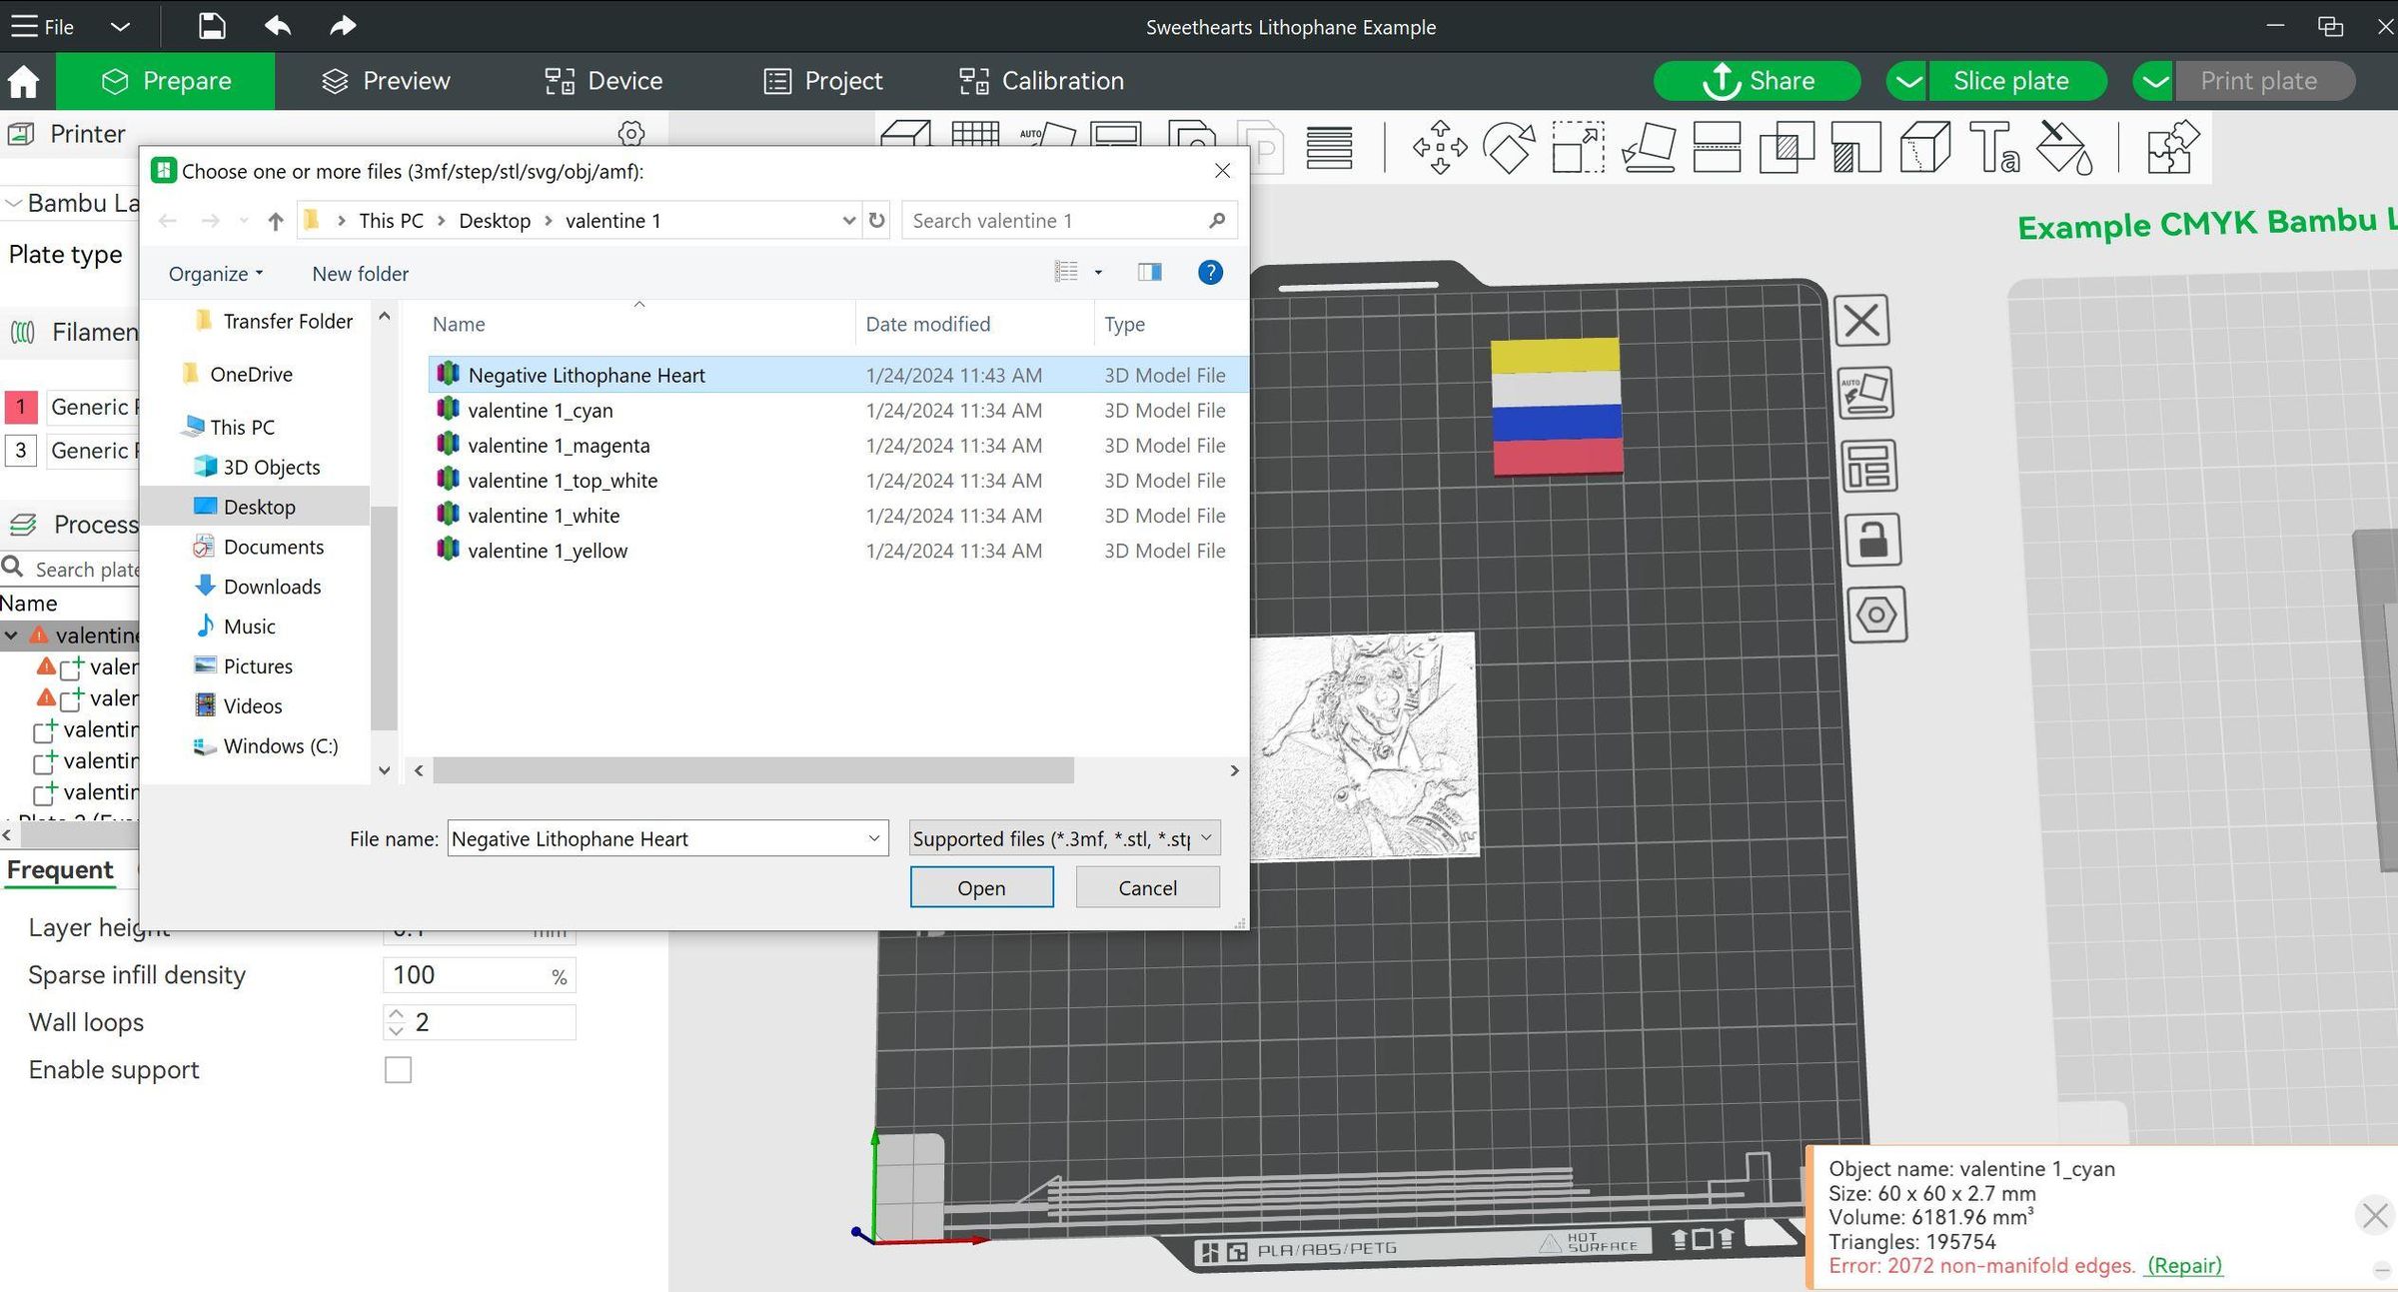
Task: Enable the support checkbox
Action: (x=398, y=1070)
